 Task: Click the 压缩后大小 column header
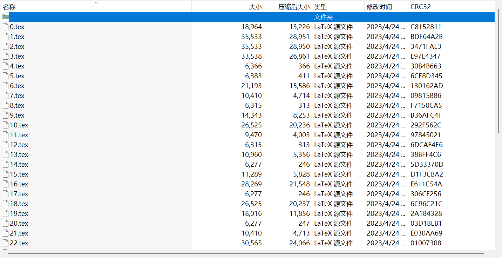288,7
